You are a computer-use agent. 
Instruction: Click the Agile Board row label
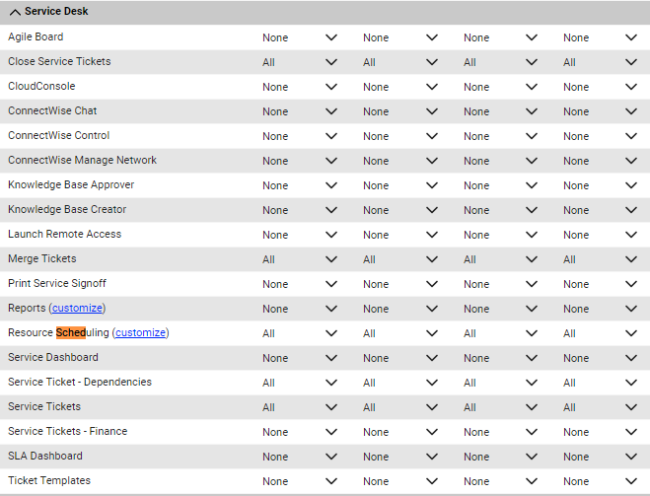[36, 36]
